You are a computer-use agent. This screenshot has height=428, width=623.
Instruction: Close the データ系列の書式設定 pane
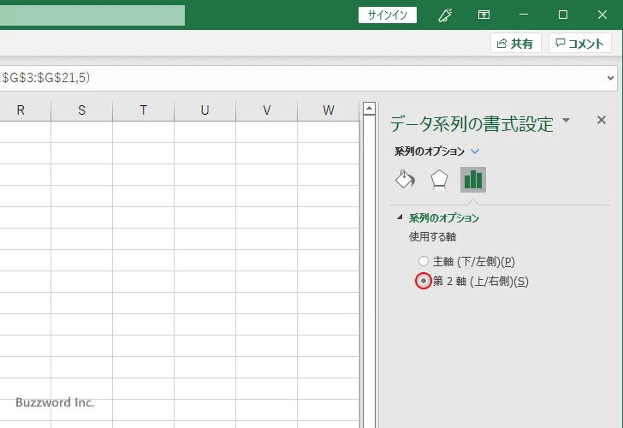(x=601, y=120)
